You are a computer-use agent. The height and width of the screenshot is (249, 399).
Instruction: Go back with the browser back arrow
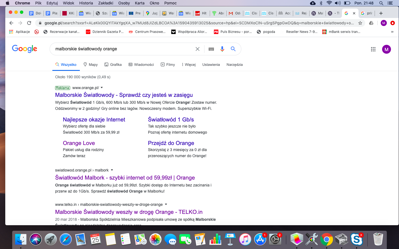click(11, 23)
